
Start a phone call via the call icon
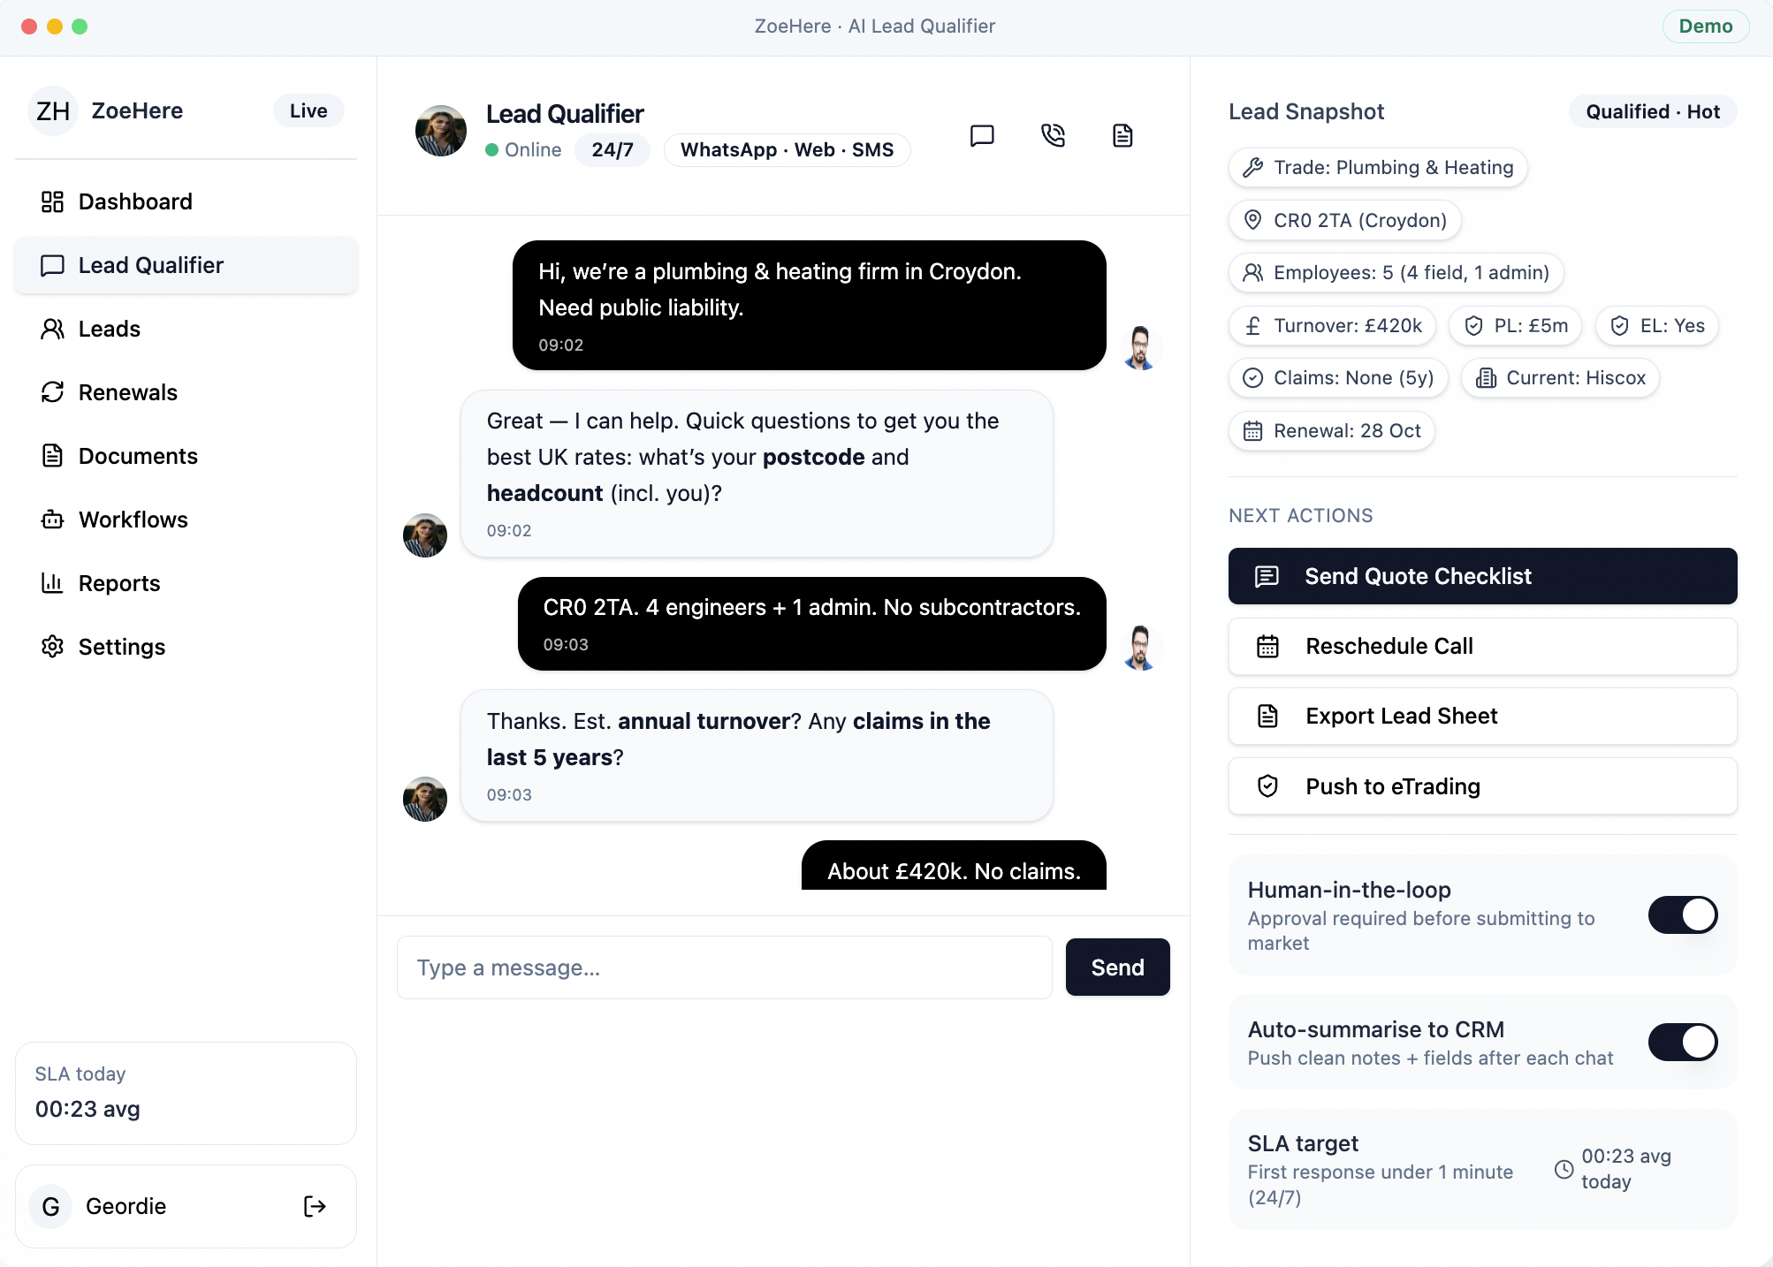click(x=1053, y=135)
